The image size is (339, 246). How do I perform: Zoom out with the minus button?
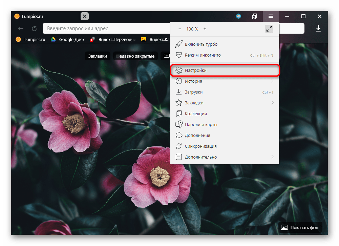point(180,29)
